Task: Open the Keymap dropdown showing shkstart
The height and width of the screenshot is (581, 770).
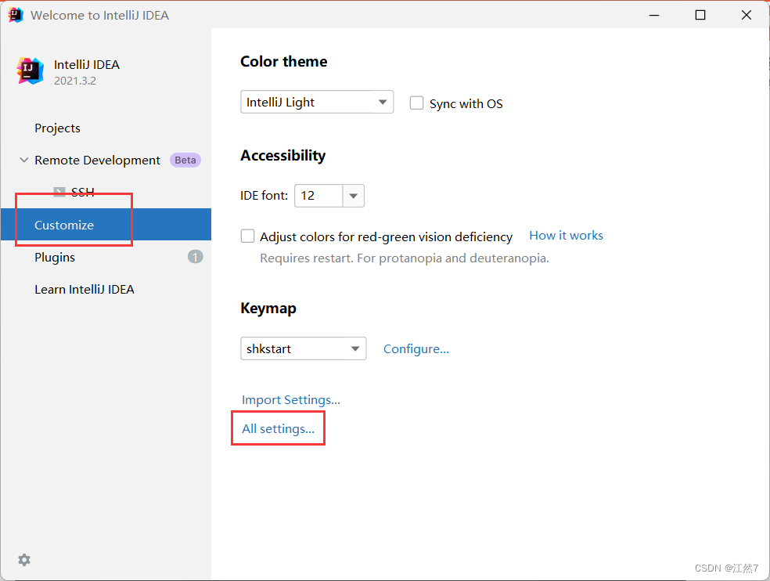Action: coord(303,348)
